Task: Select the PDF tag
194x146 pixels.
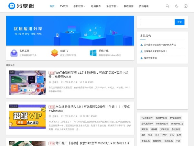Action: (165, 135)
